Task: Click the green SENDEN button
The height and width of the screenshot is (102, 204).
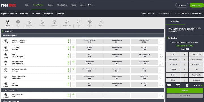Action: pos(185,90)
